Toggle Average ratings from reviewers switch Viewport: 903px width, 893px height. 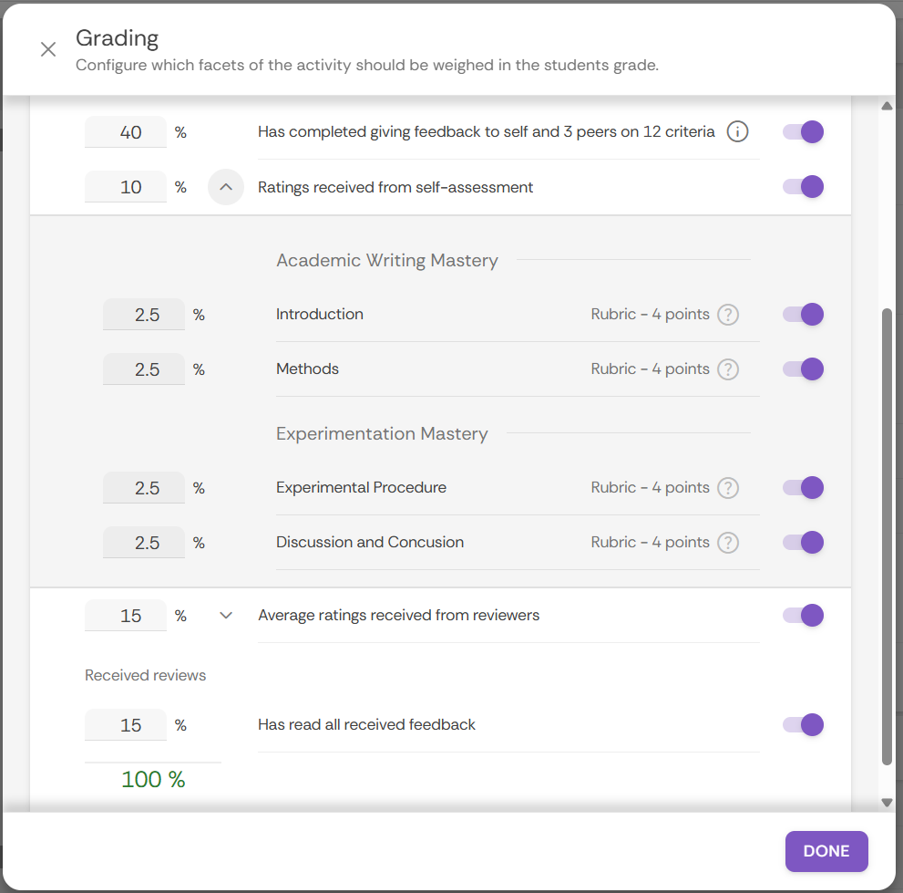pyautogui.click(x=804, y=616)
